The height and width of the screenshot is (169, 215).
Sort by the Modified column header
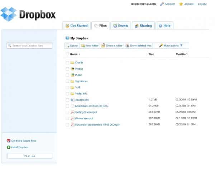tap(182, 54)
